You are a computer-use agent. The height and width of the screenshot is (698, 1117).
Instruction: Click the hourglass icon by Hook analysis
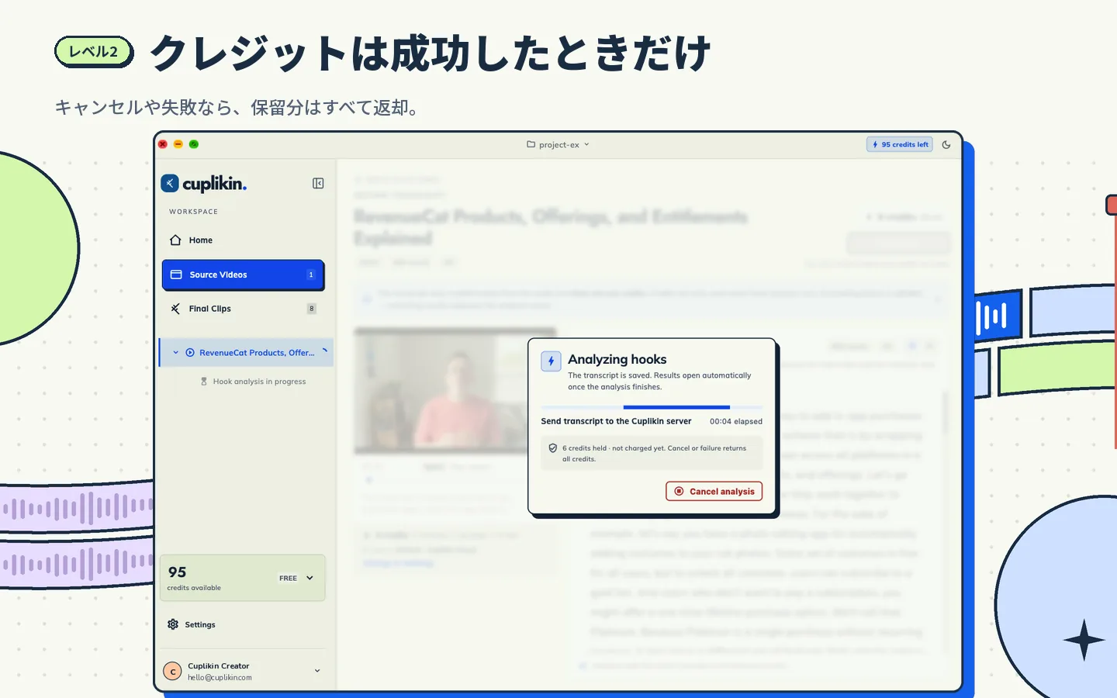[x=204, y=382]
